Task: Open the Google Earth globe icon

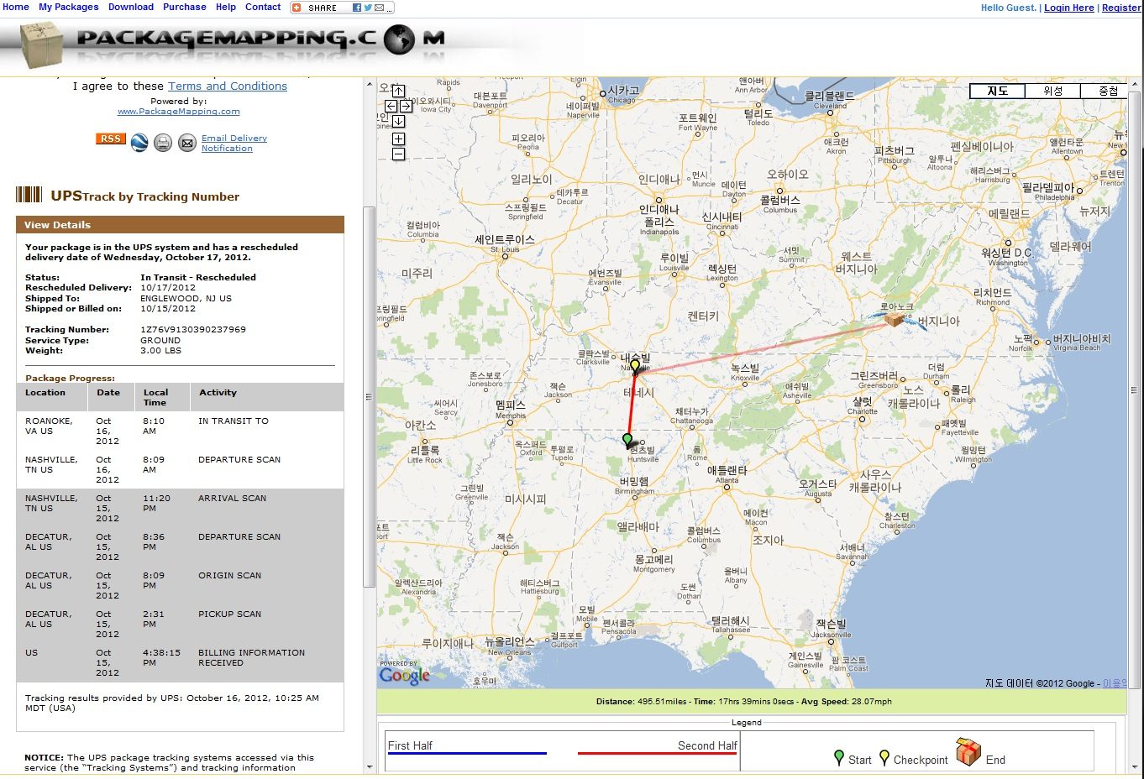Action: pyautogui.click(x=139, y=143)
